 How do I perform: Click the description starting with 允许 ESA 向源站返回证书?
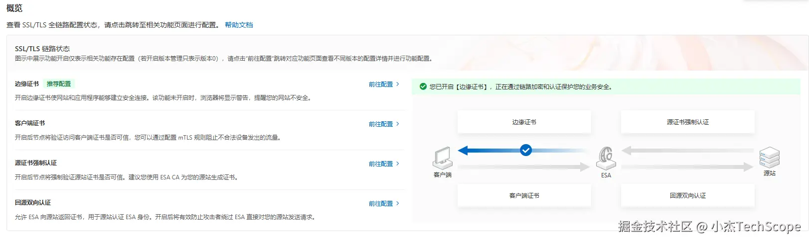tap(166, 217)
